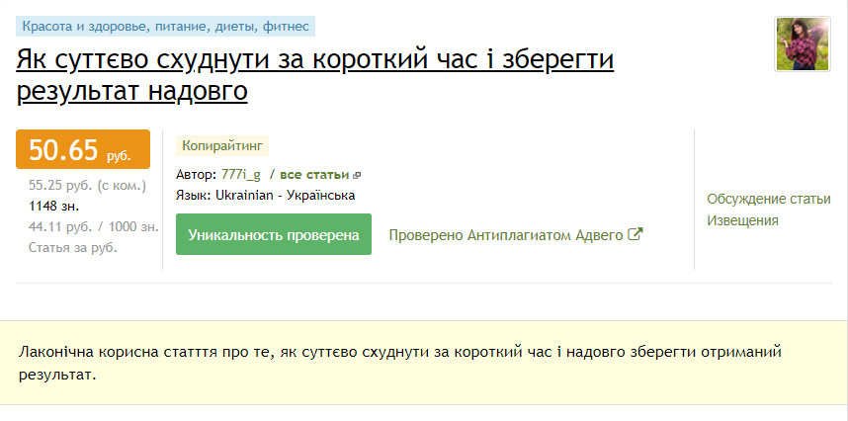Select the 55.25 руб. (с ком.) text
848x421 pixels.
(88, 186)
